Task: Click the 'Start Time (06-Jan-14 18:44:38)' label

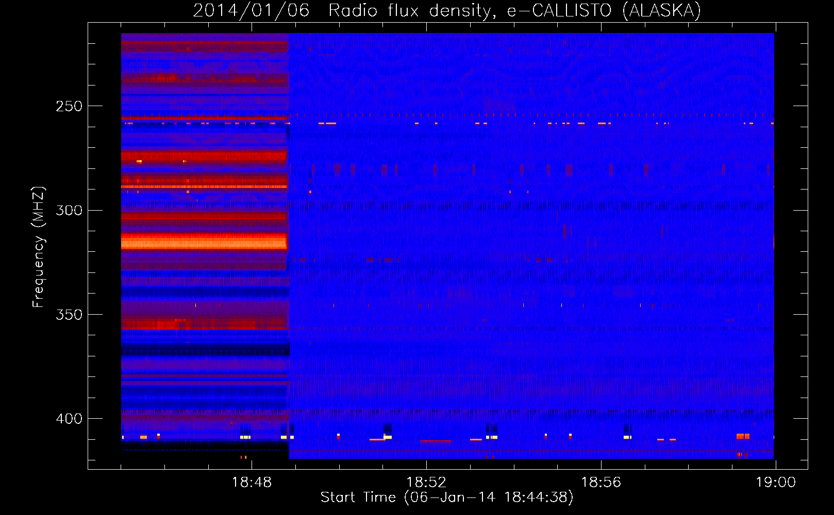Action: click(447, 497)
